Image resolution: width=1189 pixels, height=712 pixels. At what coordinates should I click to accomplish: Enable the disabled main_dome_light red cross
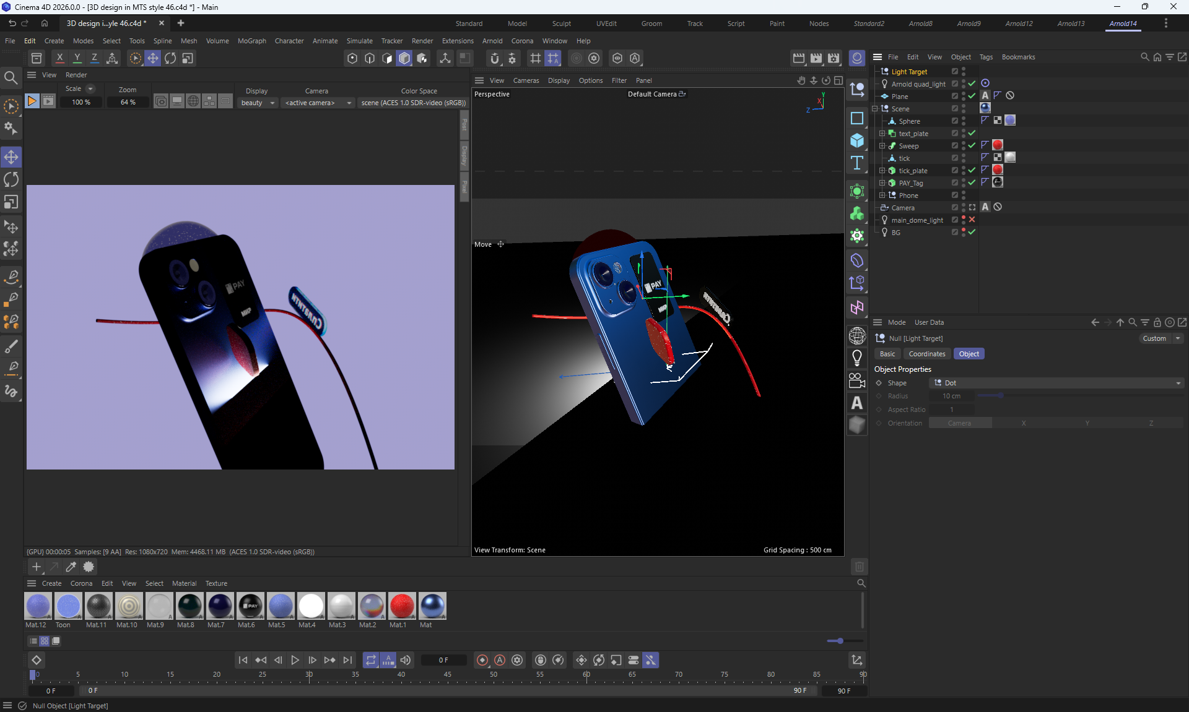pos(972,220)
